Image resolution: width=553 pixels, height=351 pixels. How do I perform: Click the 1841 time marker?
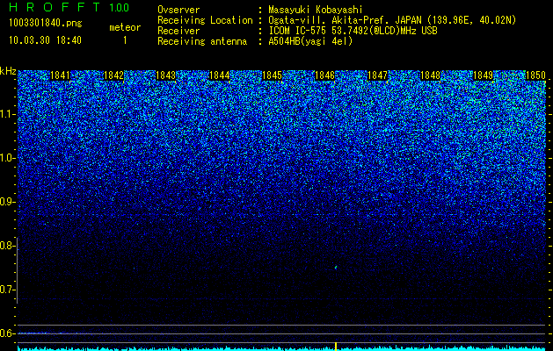click(61, 75)
